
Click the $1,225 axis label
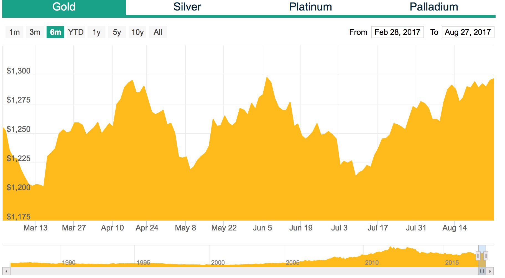click(x=19, y=159)
